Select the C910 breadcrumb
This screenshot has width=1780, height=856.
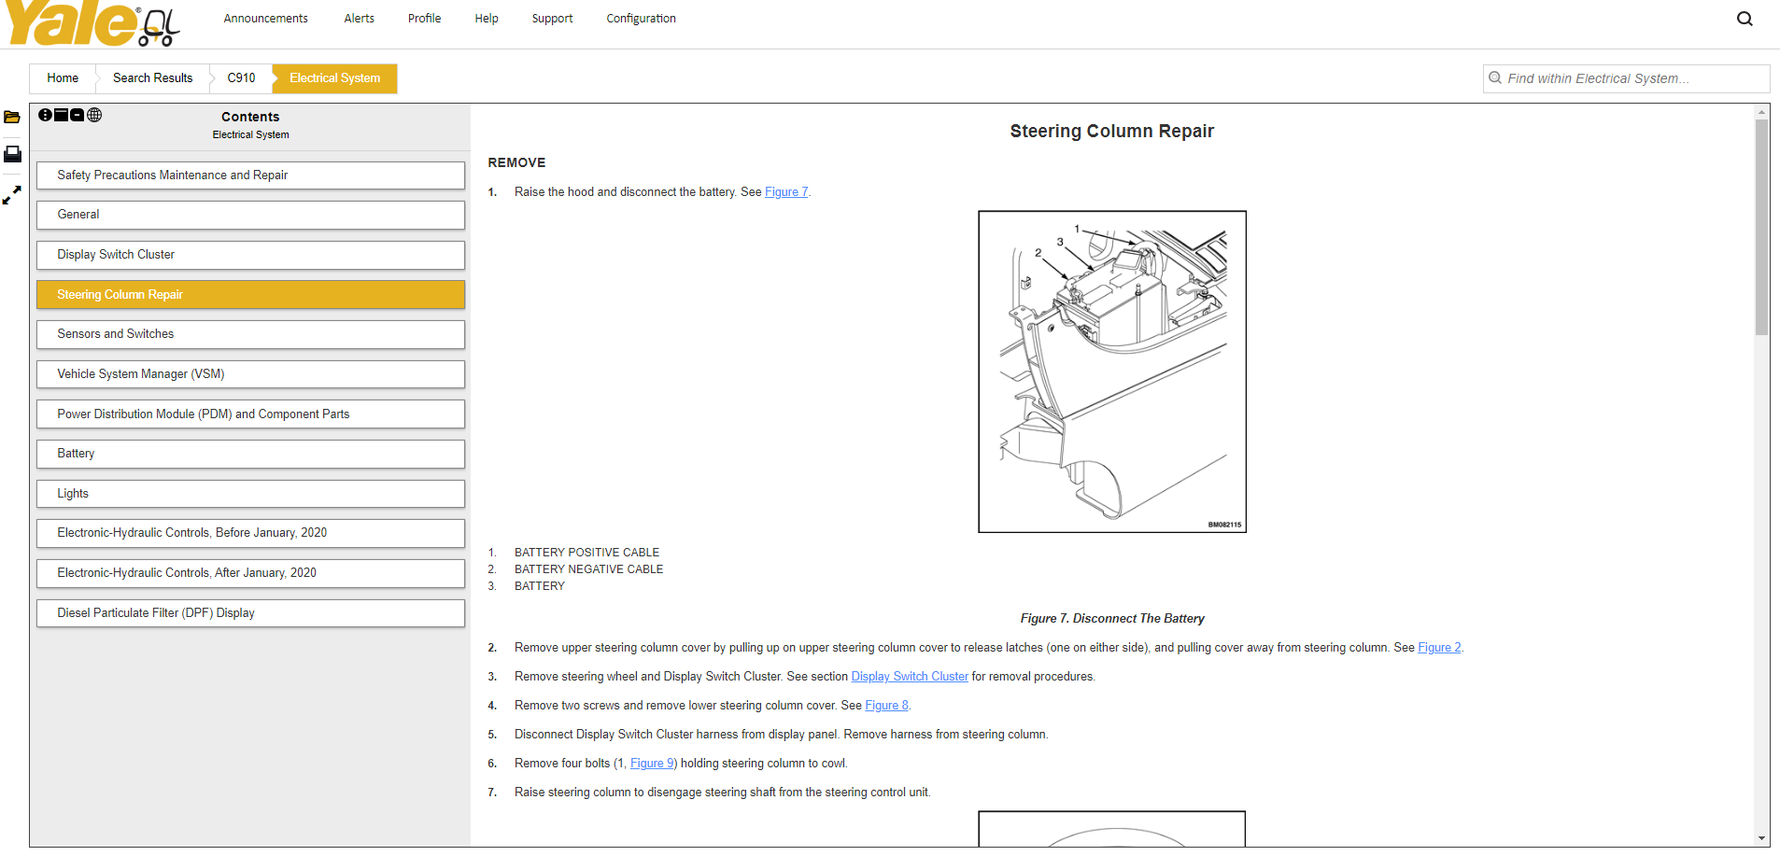click(241, 78)
